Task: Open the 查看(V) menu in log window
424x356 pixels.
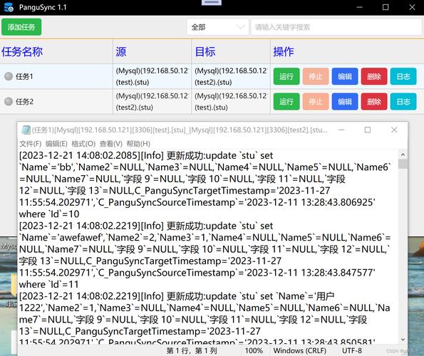Action: [111, 144]
